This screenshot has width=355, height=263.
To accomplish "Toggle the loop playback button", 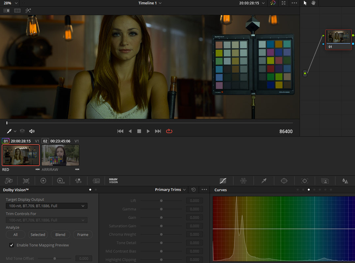I will tap(169, 131).
